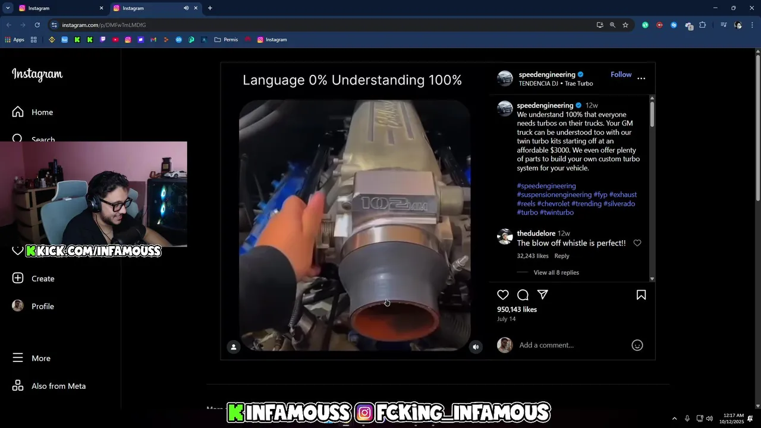Reply to thedudelore's comment
The height and width of the screenshot is (428, 761).
point(562,256)
